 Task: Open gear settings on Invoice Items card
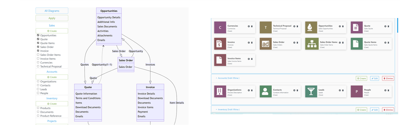[x=249, y=59]
